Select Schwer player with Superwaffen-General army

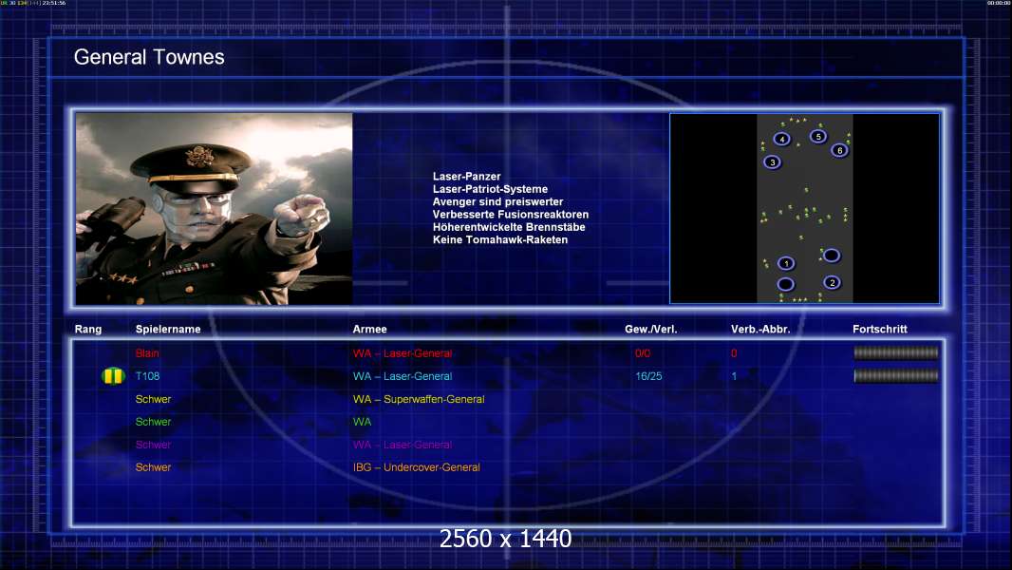pyautogui.click(x=153, y=399)
